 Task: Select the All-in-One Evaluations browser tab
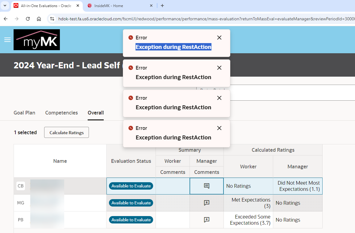coord(47,6)
